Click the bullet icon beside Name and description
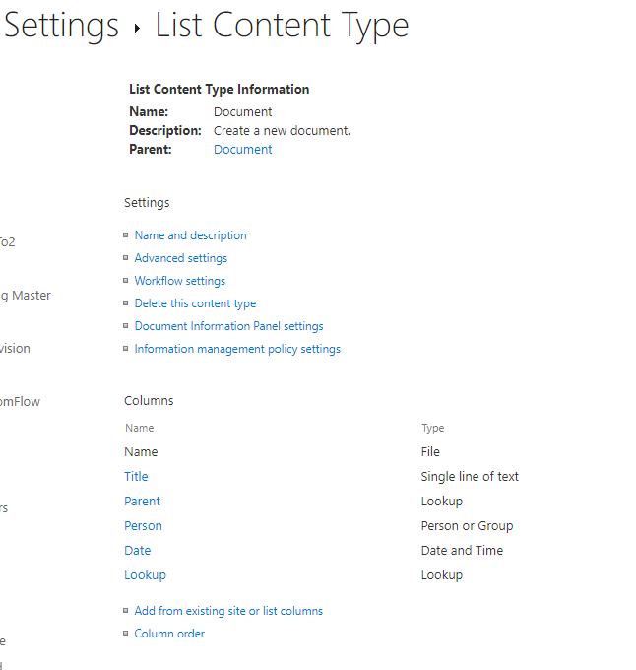Screen dimensions: 636x670 [126, 235]
